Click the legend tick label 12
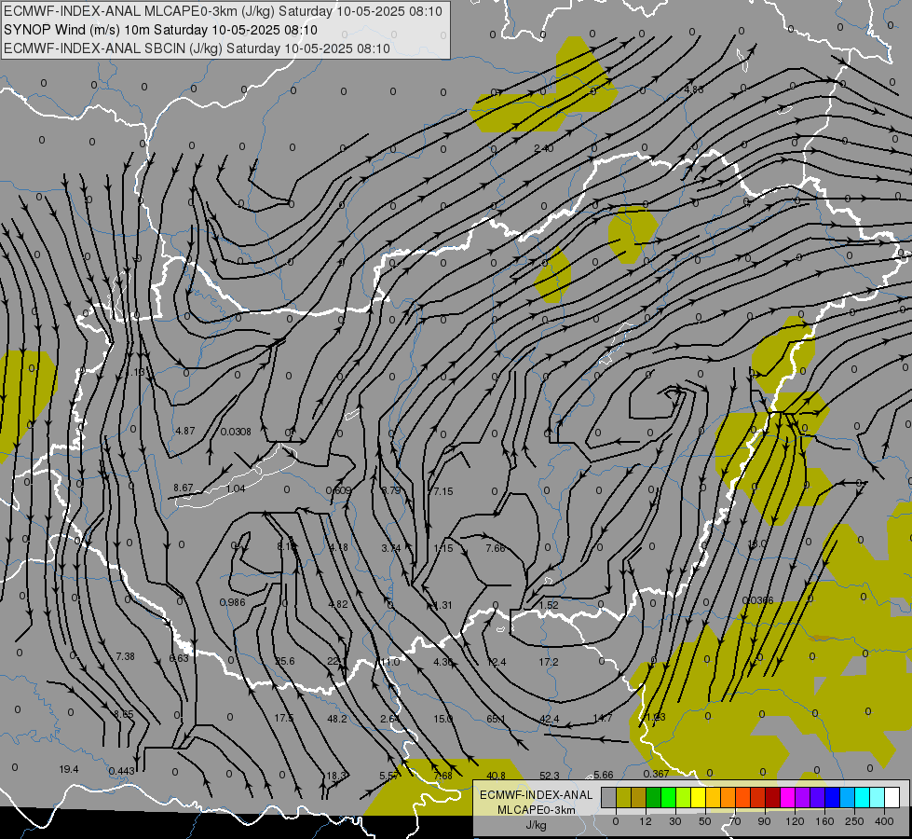The image size is (912, 839). 645,821
